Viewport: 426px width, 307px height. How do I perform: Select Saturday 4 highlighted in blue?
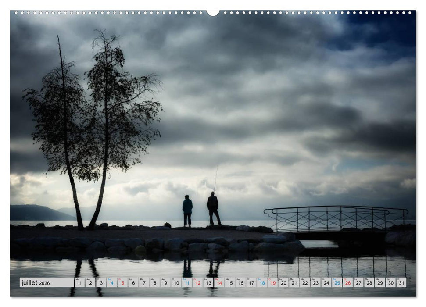111,283
